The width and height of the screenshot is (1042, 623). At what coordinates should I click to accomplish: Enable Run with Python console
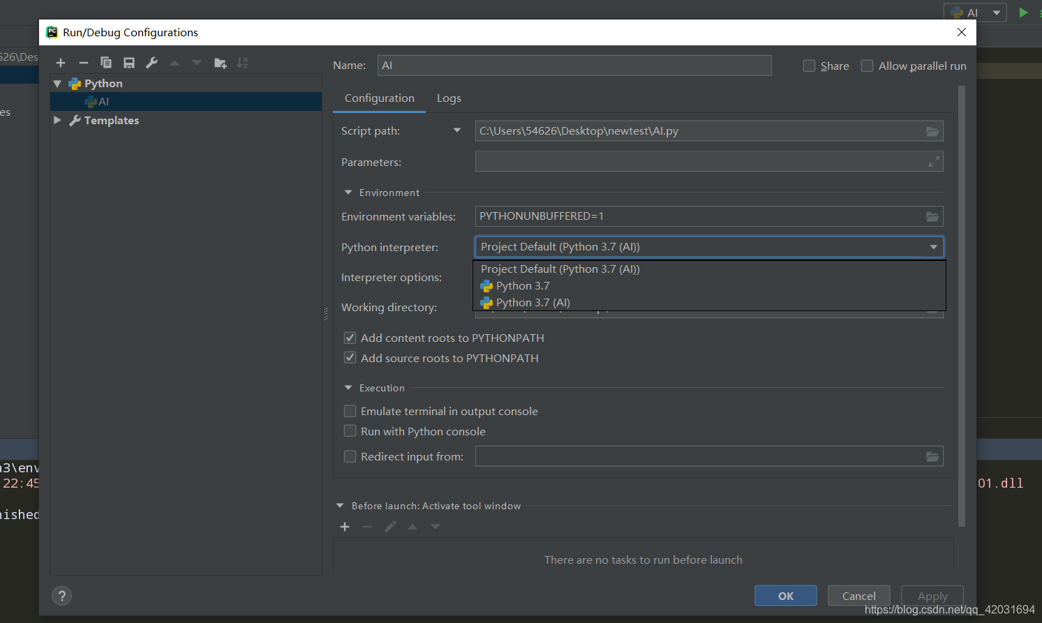click(350, 431)
